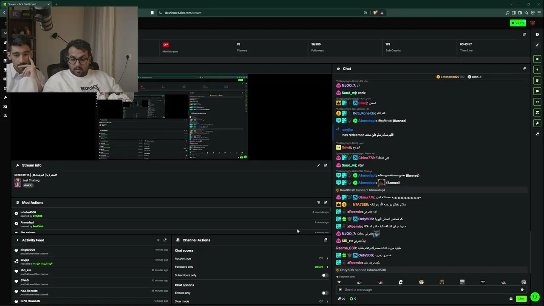Filter the Mod Actions list
Image resolution: width=544 pixels, height=306 pixels.
[x=318, y=203]
